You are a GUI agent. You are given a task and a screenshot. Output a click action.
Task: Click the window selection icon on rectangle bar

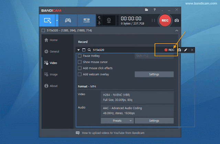pyautogui.click(x=84, y=50)
